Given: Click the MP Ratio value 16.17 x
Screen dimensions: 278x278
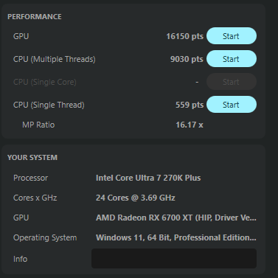Looking at the screenshot, I should pyautogui.click(x=190, y=125).
